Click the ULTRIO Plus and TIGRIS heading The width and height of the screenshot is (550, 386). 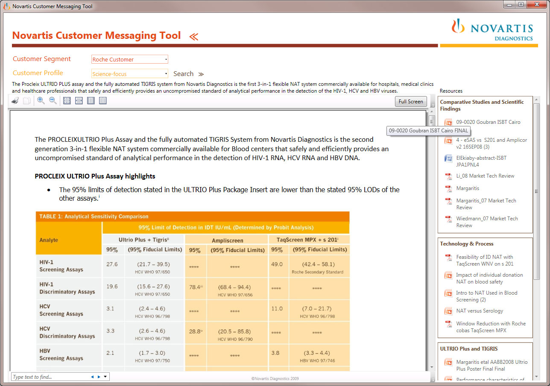(469, 349)
